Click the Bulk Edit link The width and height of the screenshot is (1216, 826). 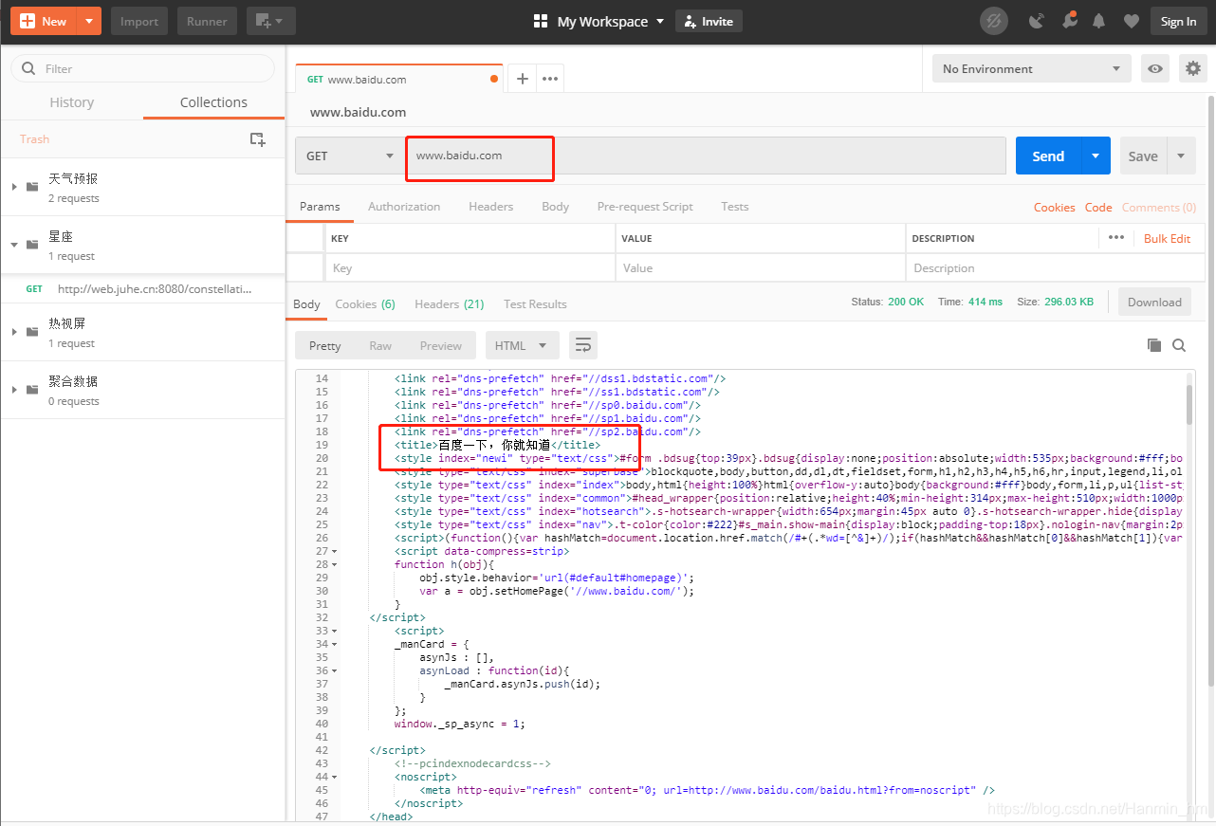coord(1167,239)
